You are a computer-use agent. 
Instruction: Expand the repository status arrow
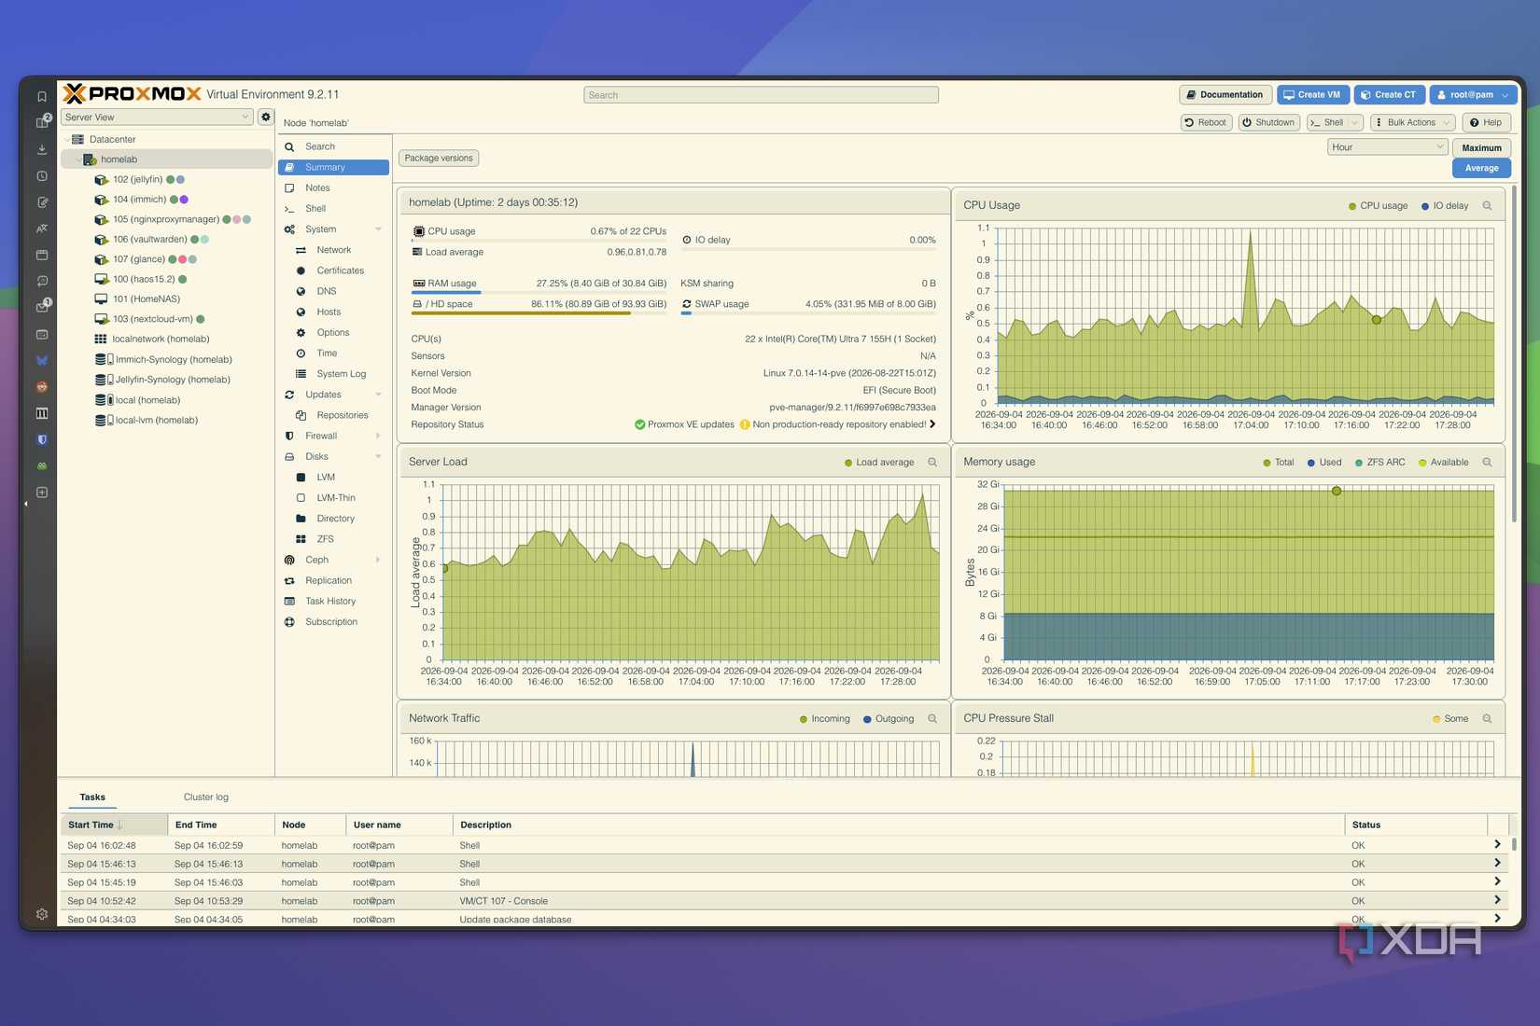(932, 424)
